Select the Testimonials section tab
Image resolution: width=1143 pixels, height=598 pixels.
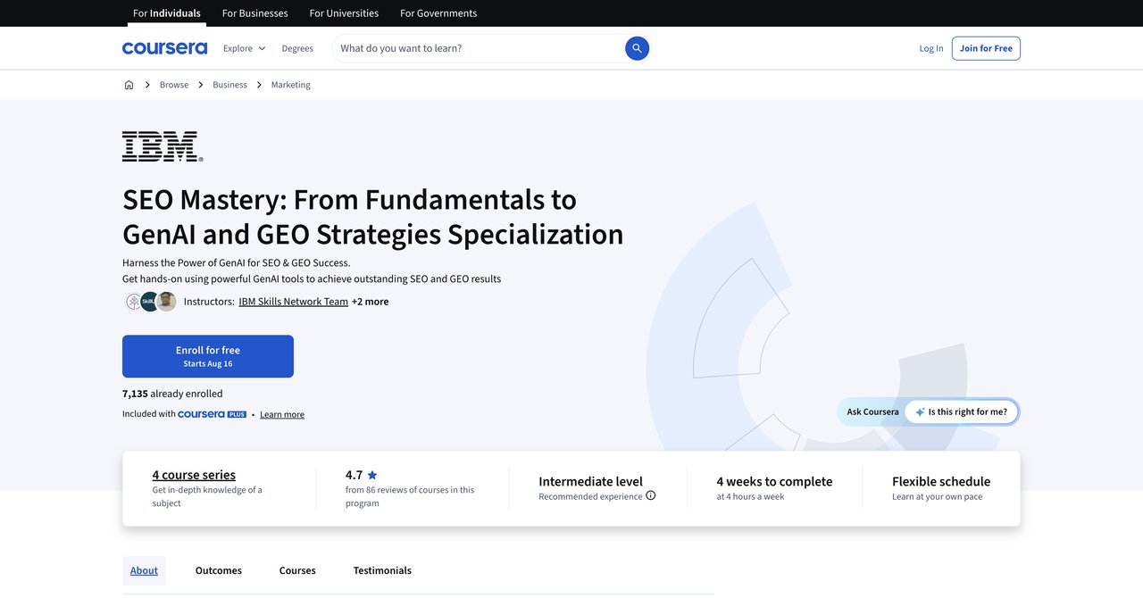point(382,570)
